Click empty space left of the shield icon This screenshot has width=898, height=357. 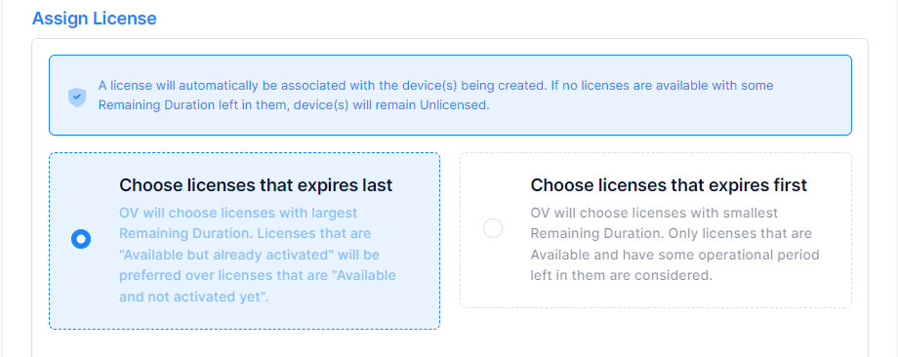(x=59, y=97)
